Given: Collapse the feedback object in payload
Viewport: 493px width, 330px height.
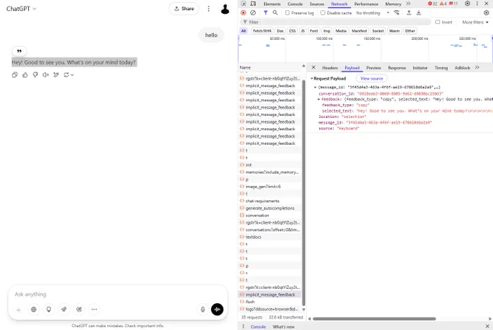Looking at the screenshot, I should tap(318, 99).
